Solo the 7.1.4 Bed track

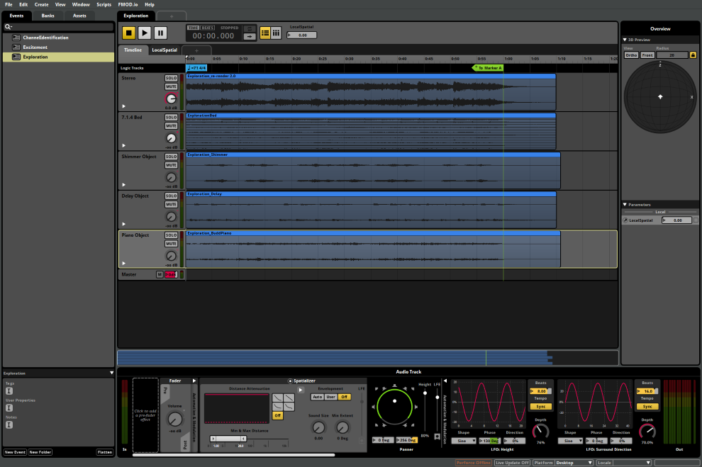171,118
